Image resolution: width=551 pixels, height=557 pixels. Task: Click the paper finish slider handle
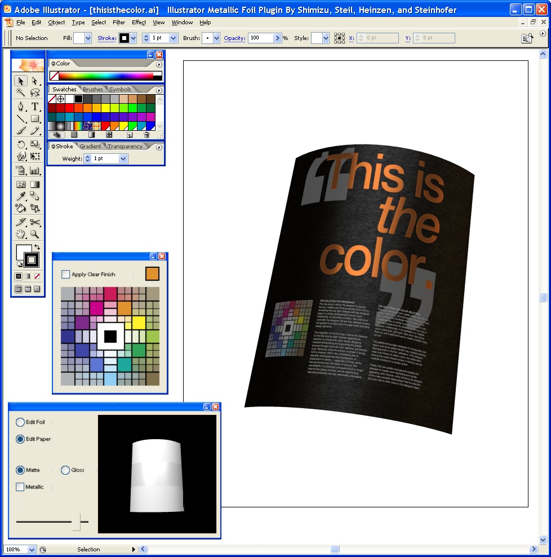coord(75,522)
